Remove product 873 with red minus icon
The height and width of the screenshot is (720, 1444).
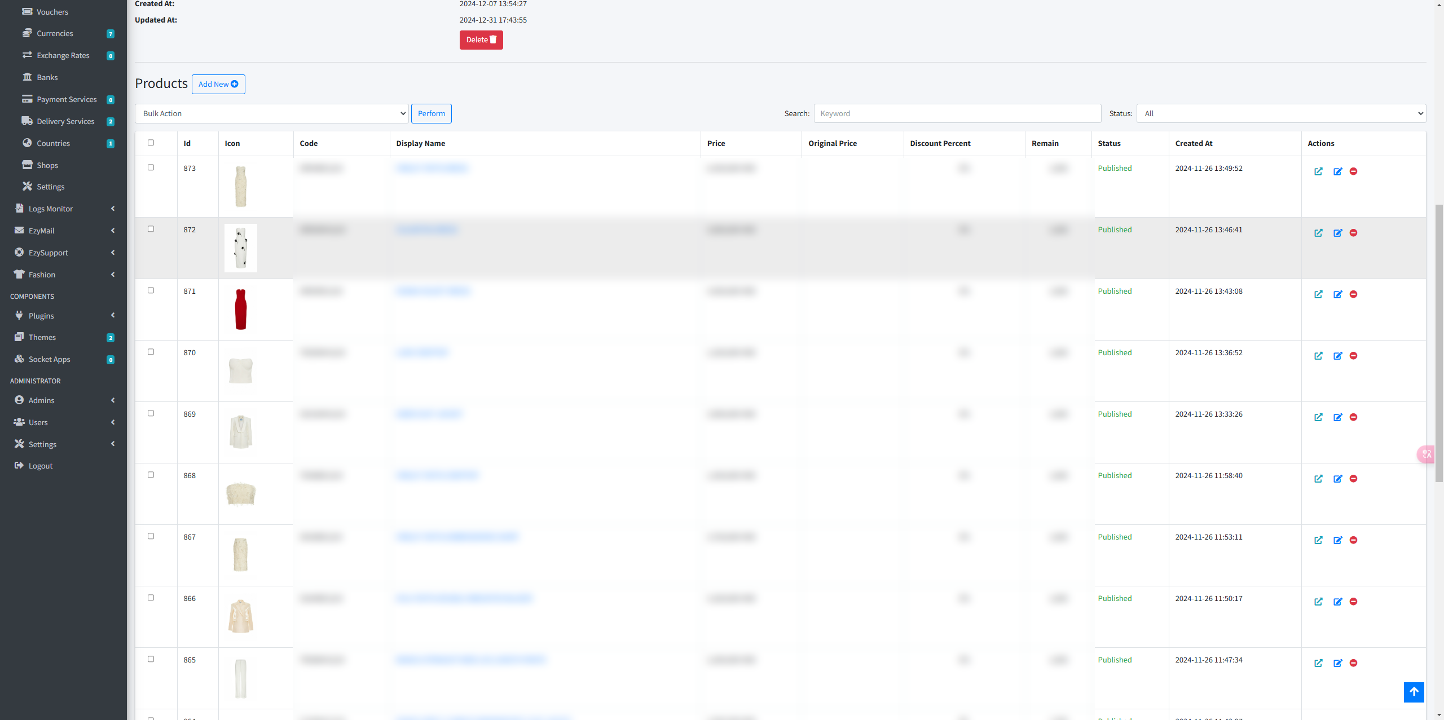click(1353, 171)
